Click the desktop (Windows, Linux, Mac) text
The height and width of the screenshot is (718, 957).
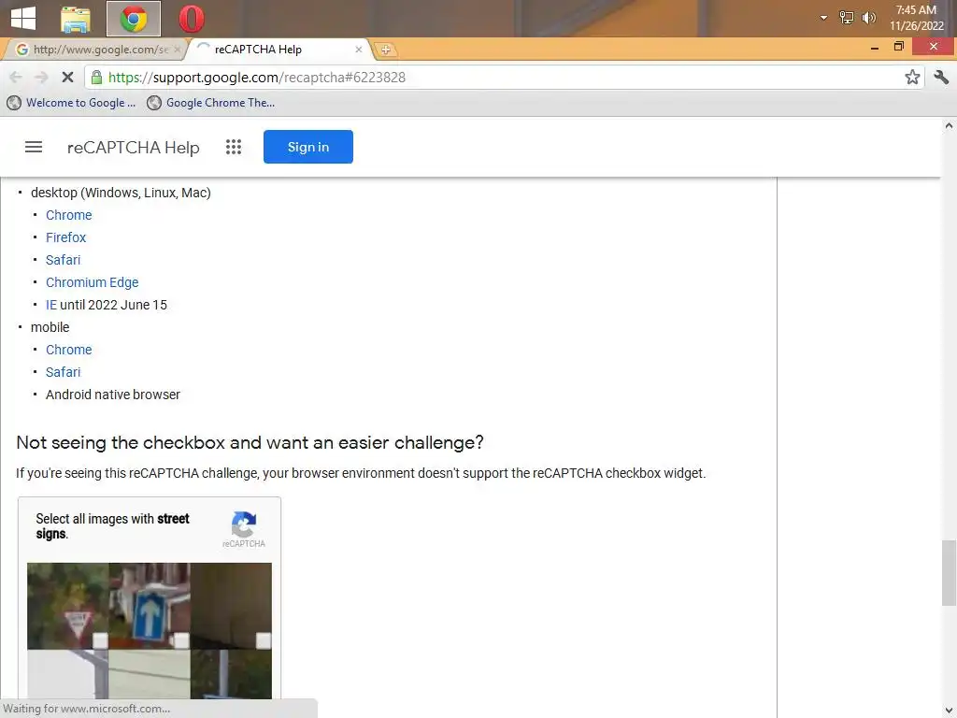click(121, 193)
